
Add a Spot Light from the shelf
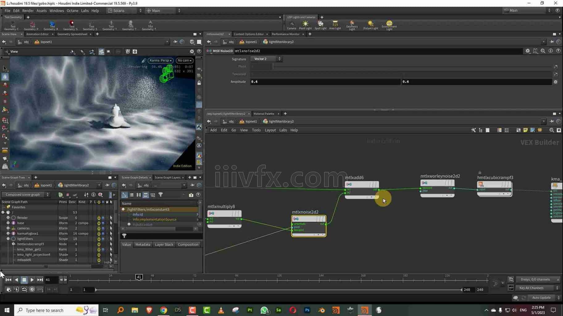[x=320, y=25]
